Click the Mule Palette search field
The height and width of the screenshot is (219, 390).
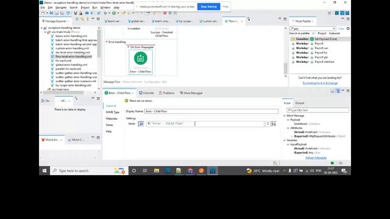[313, 29]
